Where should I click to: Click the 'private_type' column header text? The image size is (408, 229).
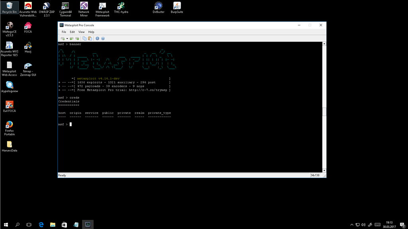159,113
